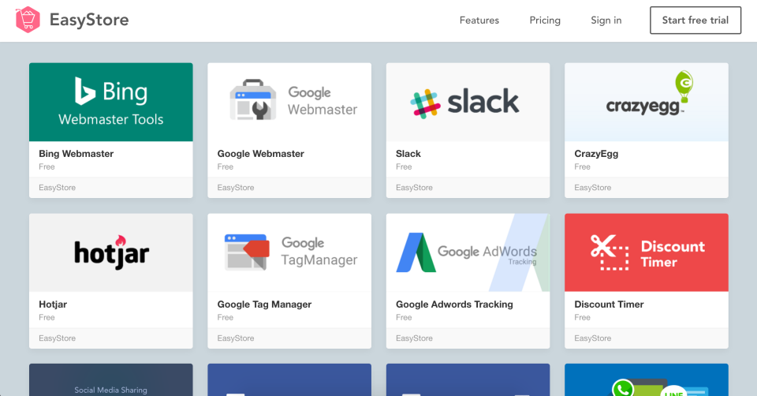
Task: Click the Slack hashtag logo
Action: 426,103
